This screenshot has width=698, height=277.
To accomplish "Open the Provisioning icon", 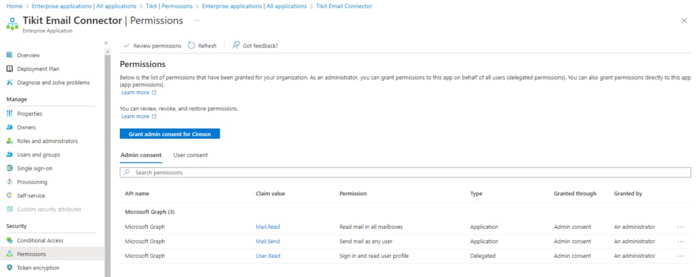I will coord(10,182).
